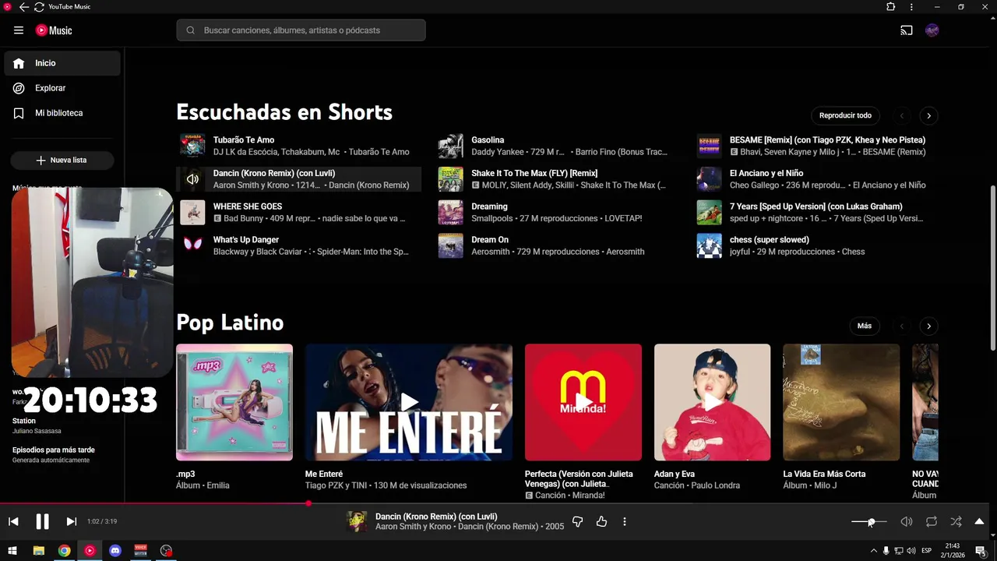
Task: Select Inicio in the sidebar
Action: (62, 63)
